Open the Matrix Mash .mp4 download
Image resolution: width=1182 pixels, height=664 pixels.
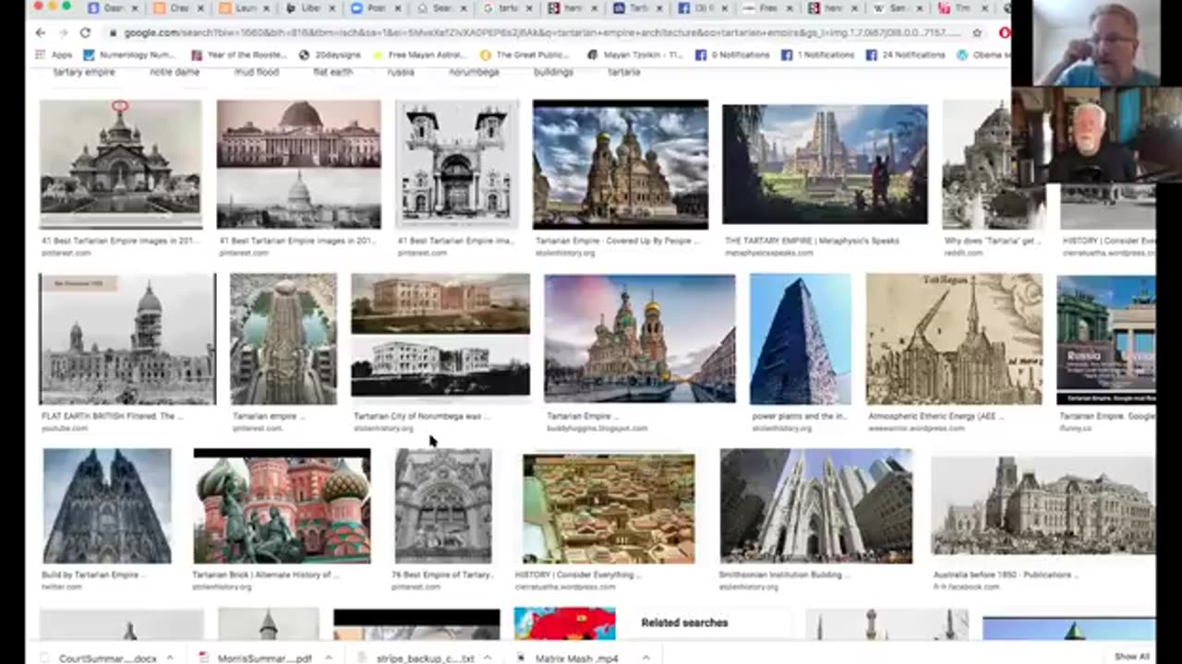(570, 658)
